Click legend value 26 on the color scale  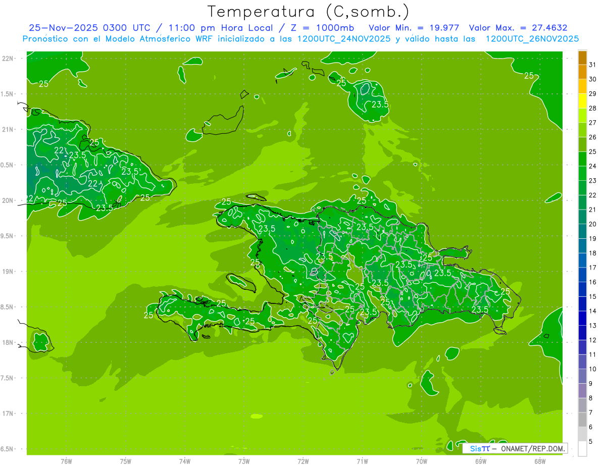592,137
